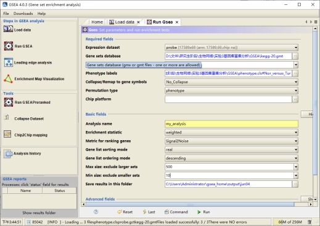Open Permutation type dropdown

pos(296,91)
